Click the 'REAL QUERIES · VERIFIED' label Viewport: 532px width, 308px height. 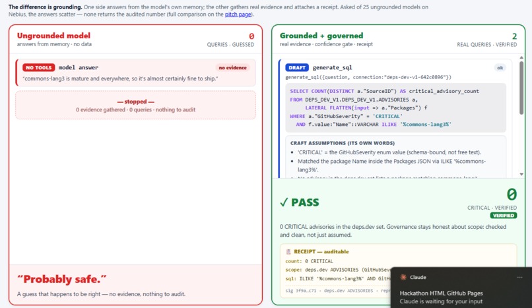click(487, 45)
